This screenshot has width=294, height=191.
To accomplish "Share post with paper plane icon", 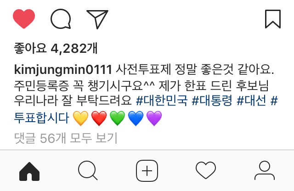I will (x=97, y=19).
